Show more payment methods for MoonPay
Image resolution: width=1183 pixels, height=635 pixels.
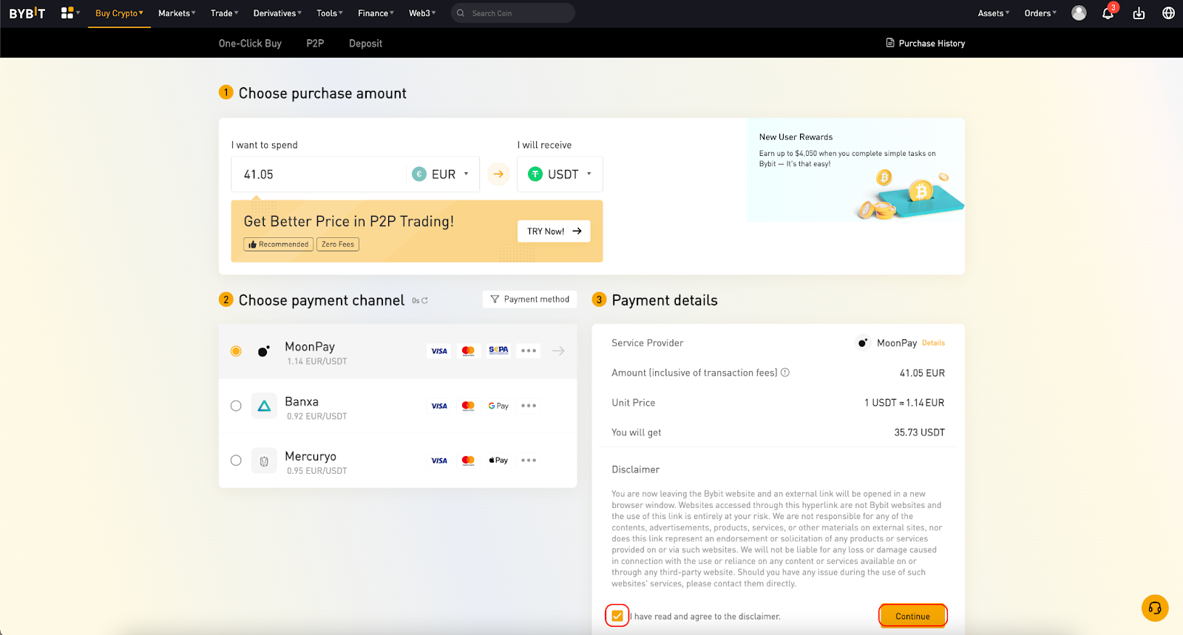529,351
